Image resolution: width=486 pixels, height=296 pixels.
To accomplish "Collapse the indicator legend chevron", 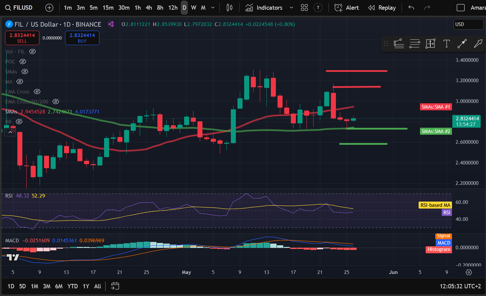I will pos(10,132).
